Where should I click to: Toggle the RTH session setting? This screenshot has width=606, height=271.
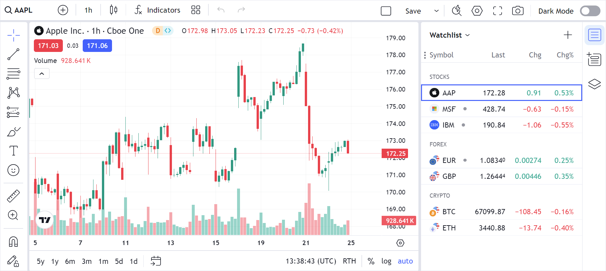click(x=349, y=261)
